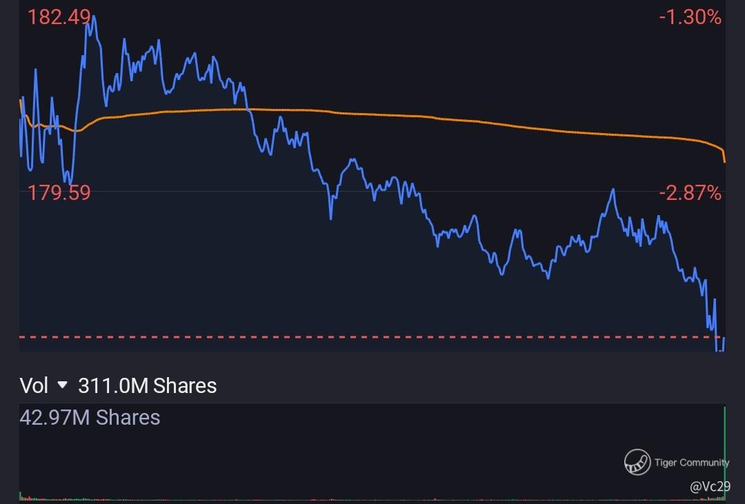The height and width of the screenshot is (504, 745).
Task: Click empty area of the volume panel
Action: coord(345,455)
